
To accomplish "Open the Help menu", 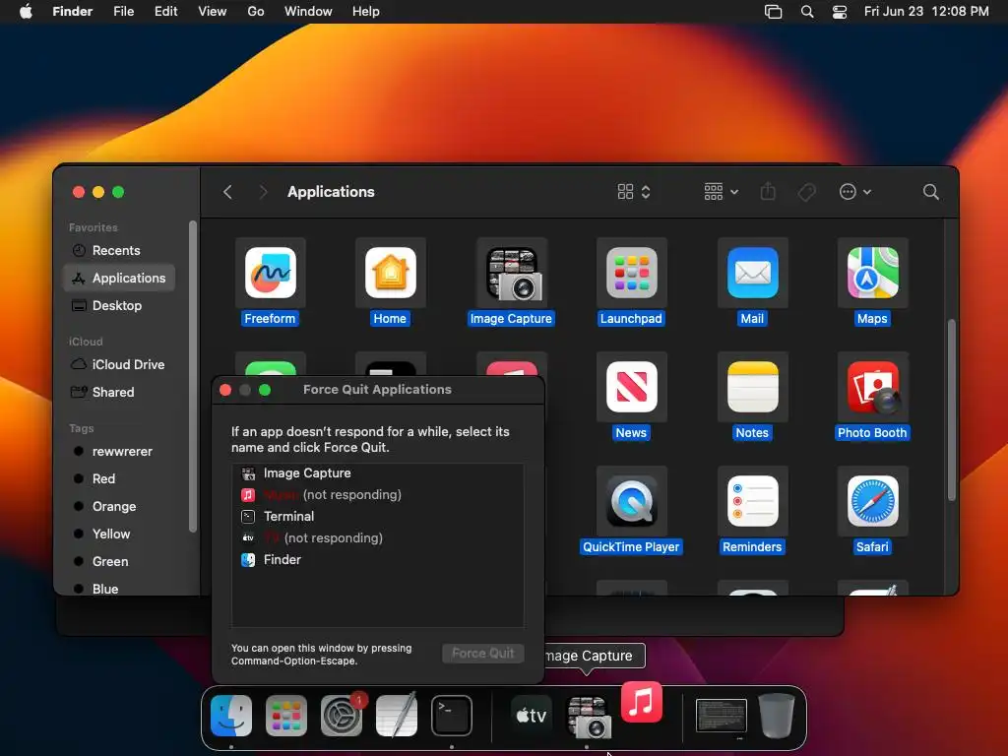I will (366, 12).
